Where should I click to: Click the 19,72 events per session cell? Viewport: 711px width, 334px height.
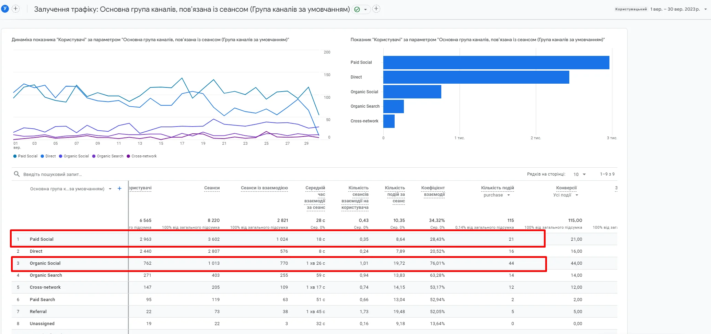[399, 263]
